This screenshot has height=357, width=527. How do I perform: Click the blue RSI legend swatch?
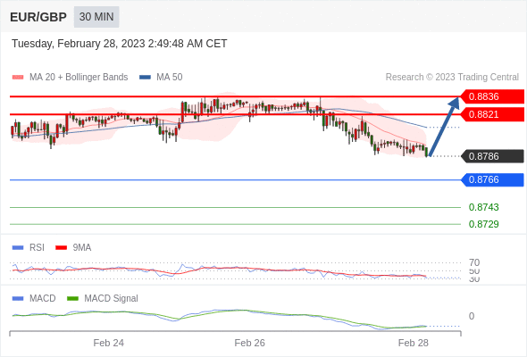click(18, 248)
